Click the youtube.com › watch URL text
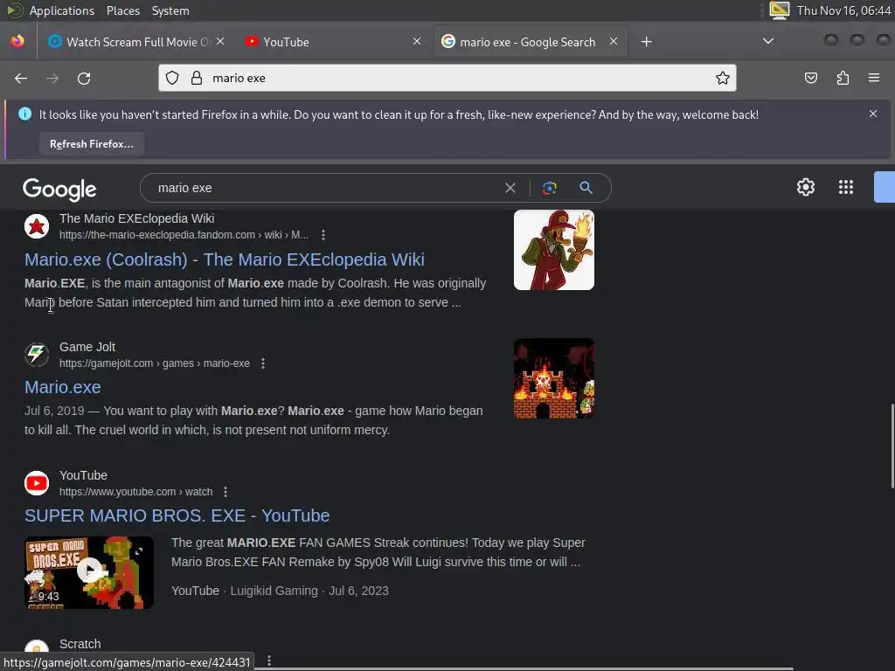 [135, 491]
